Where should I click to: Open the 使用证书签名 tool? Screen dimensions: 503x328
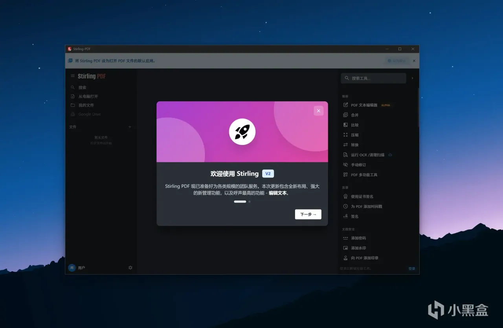[362, 196]
